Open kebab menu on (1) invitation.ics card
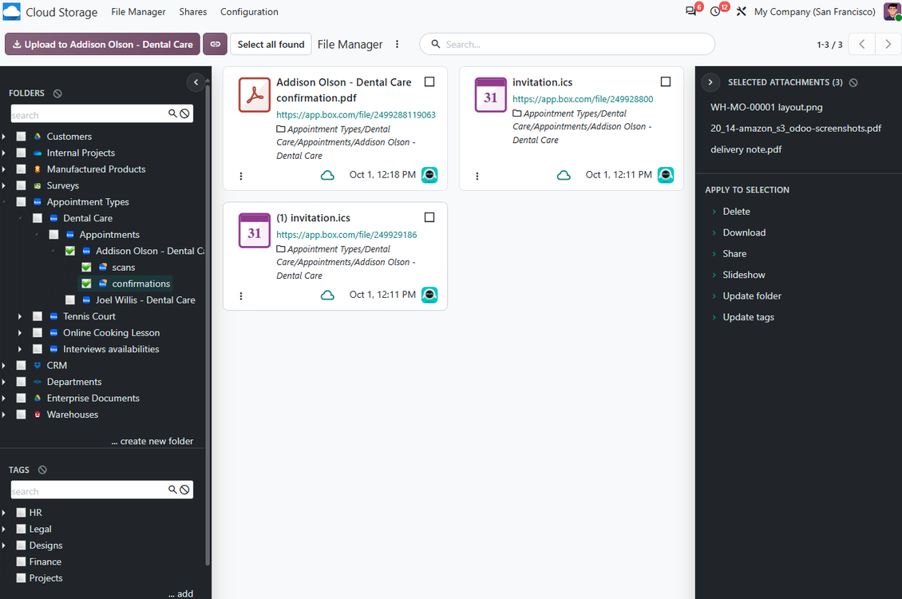The height and width of the screenshot is (599, 902). point(241,296)
